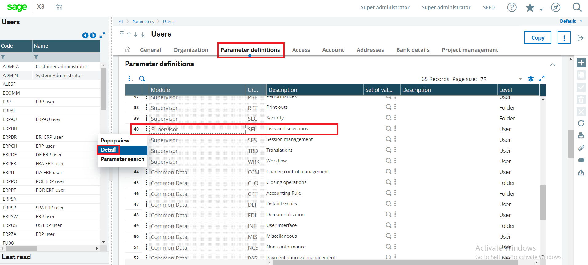
Task: Open the compass navigation icon
Action: click(x=556, y=7)
